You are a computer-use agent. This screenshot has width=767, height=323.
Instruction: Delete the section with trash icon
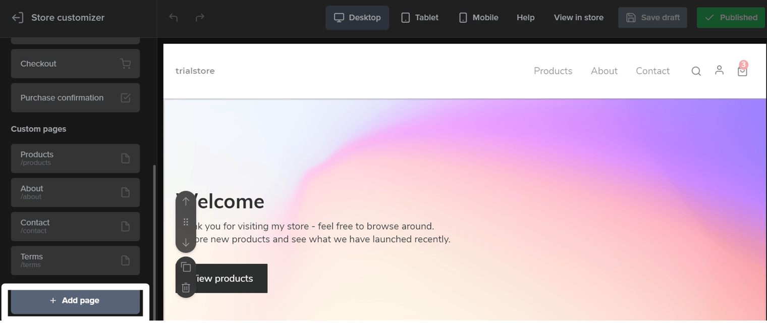tap(186, 288)
